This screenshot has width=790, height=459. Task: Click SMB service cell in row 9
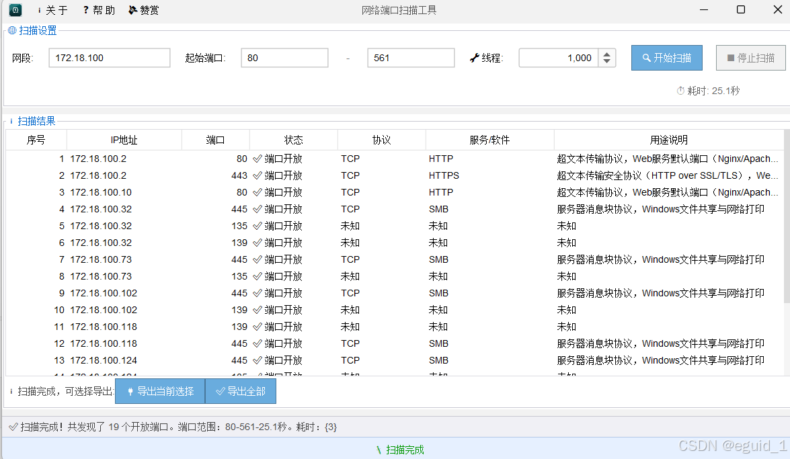click(438, 293)
